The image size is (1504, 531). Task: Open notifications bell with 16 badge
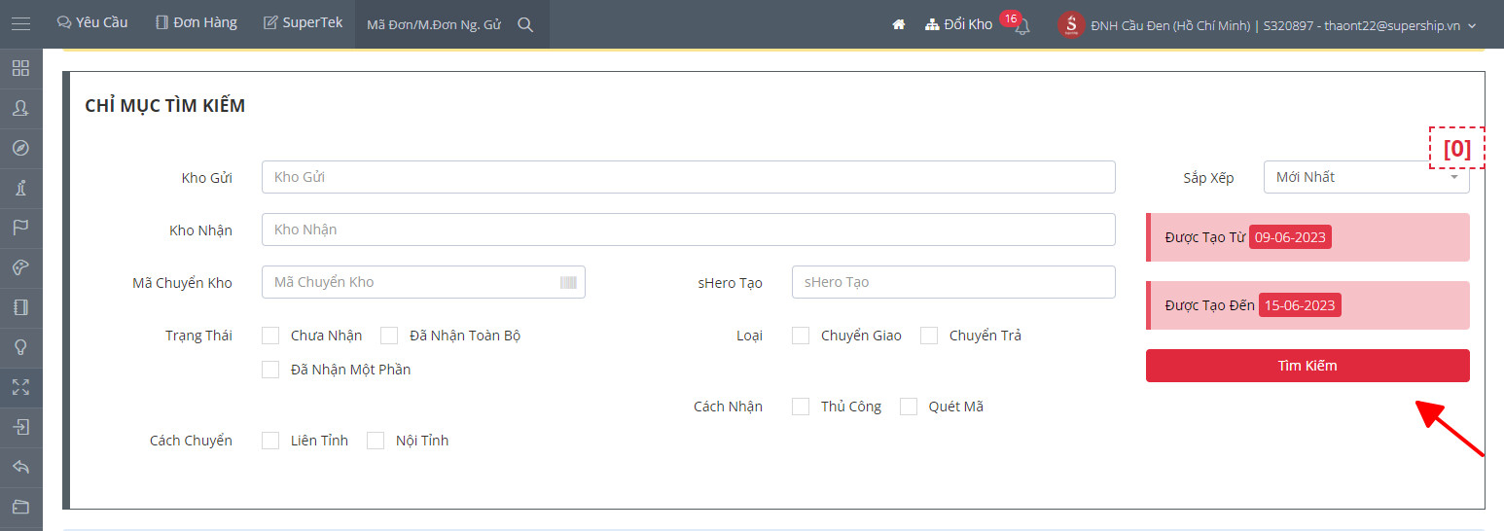click(1021, 26)
